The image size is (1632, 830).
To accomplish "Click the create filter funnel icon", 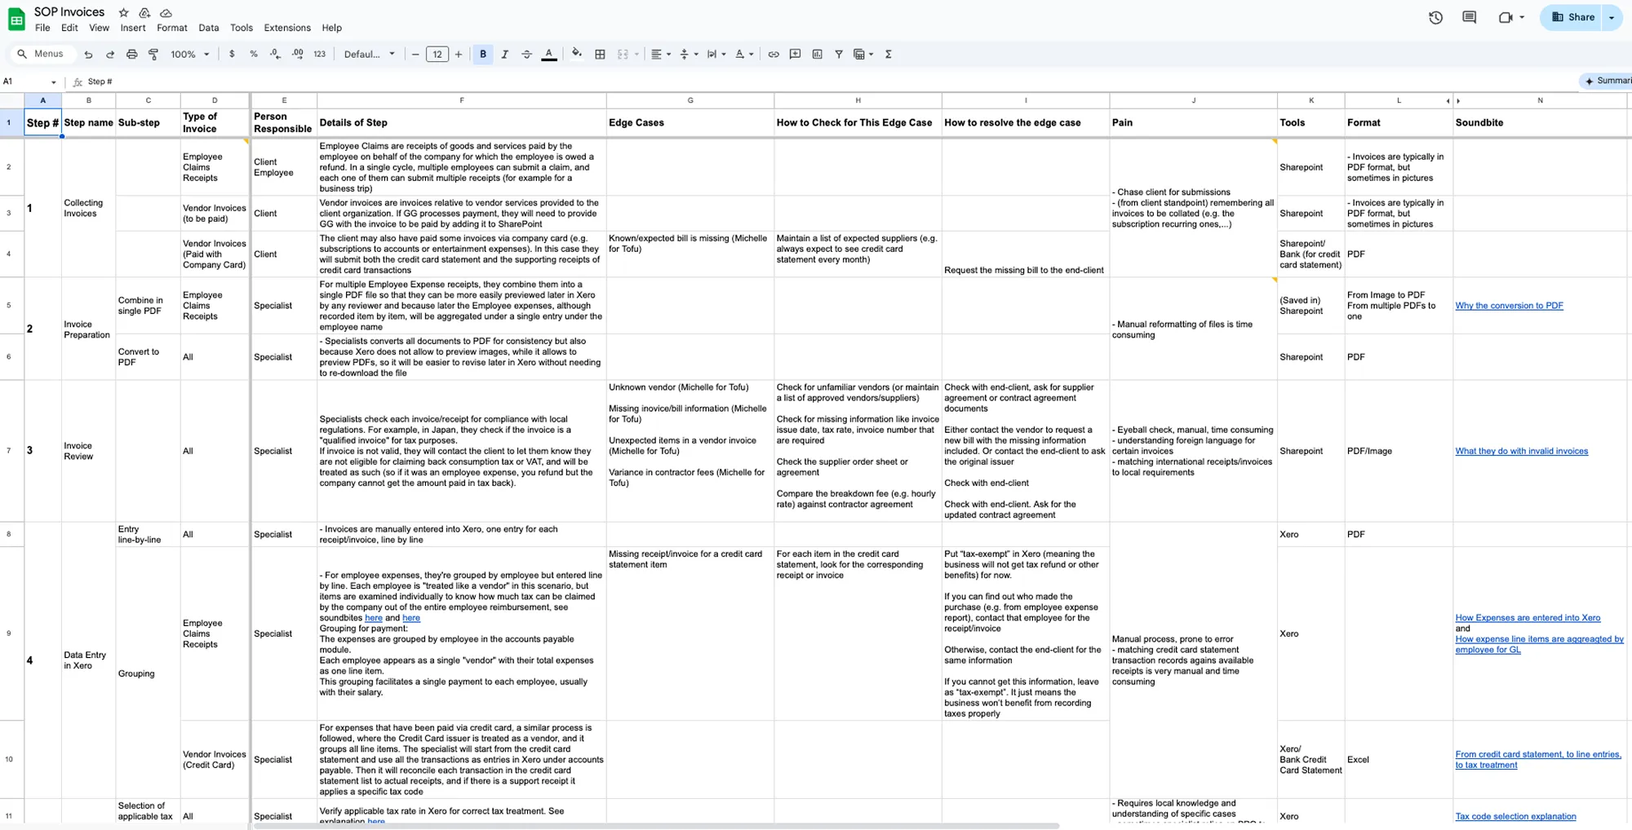I will (x=838, y=55).
